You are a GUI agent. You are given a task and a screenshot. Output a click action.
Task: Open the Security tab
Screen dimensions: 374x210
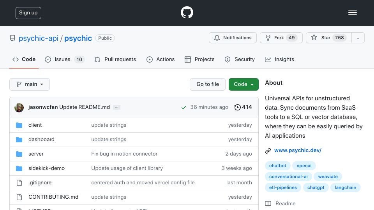point(240,59)
